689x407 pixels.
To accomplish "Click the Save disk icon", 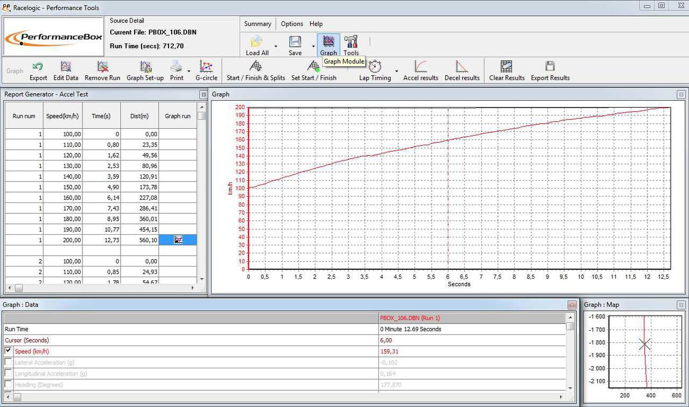I will [295, 41].
